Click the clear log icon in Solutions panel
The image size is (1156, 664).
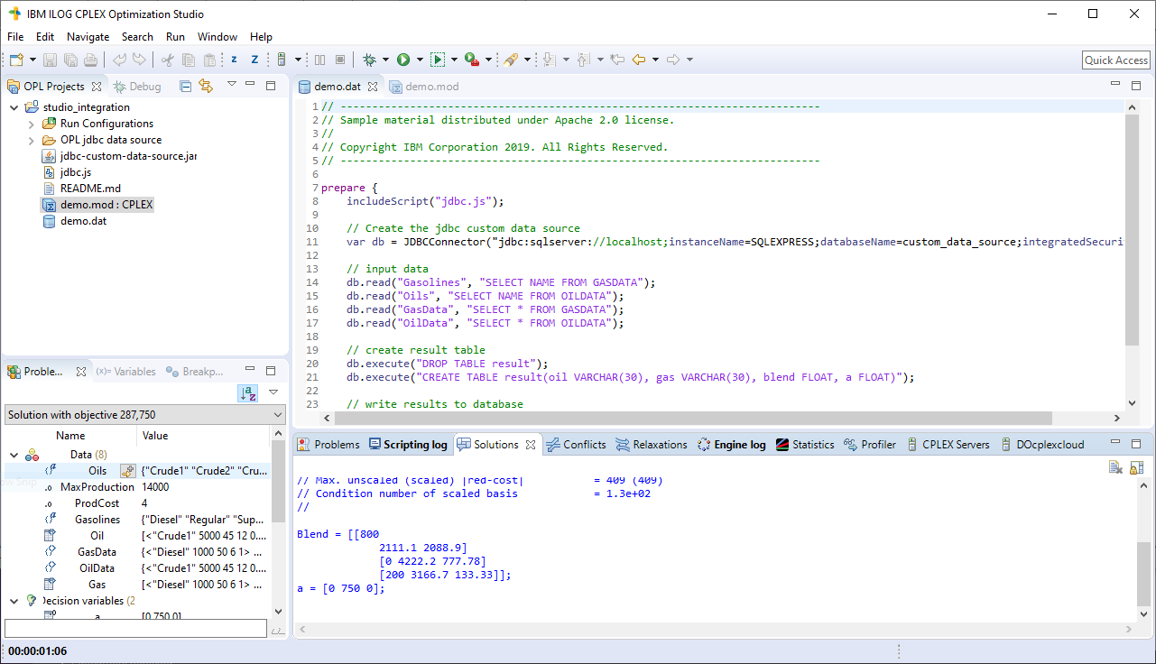1115,467
